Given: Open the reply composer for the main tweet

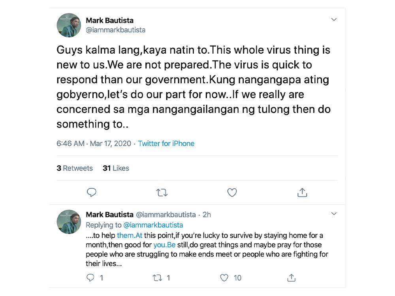Looking at the screenshot, I should pos(92,193).
